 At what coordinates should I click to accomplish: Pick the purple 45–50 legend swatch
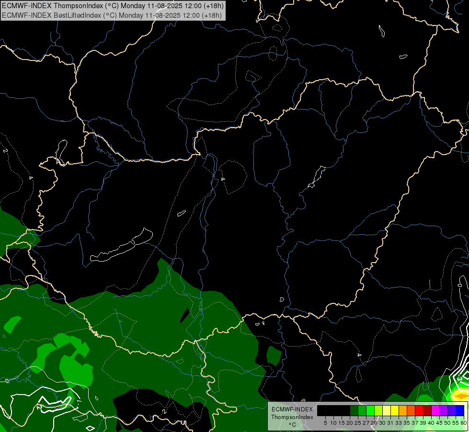tap(444, 410)
